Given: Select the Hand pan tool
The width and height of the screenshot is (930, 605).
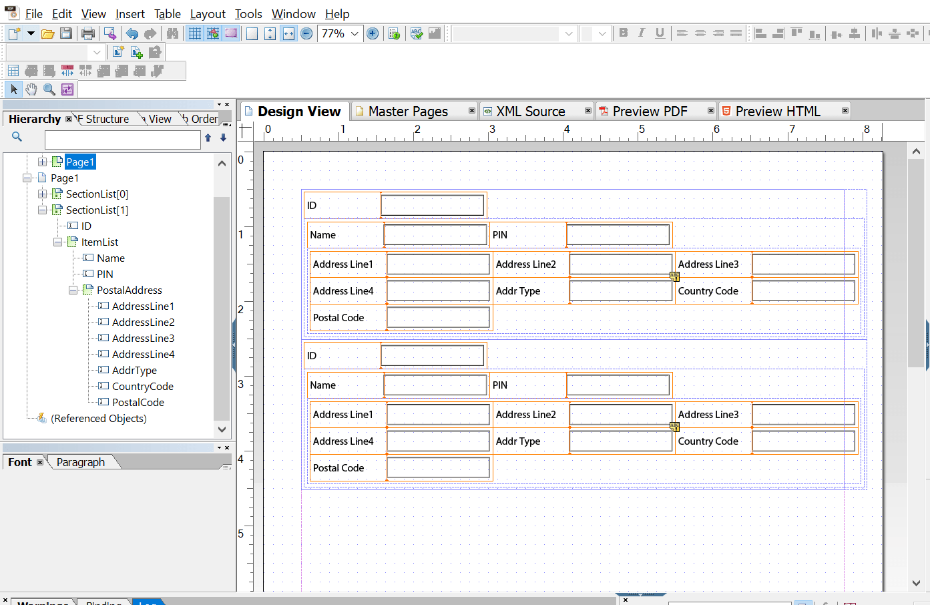Looking at the screenshot, I should tap(31, 89).
